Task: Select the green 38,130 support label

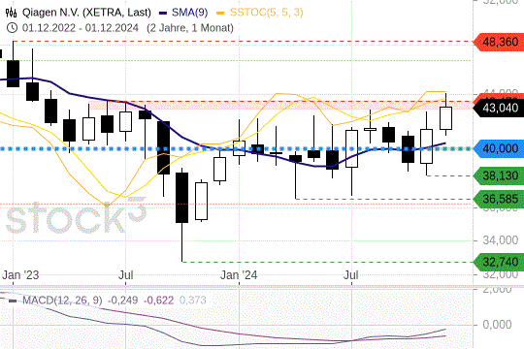Action: pos(499,175)
